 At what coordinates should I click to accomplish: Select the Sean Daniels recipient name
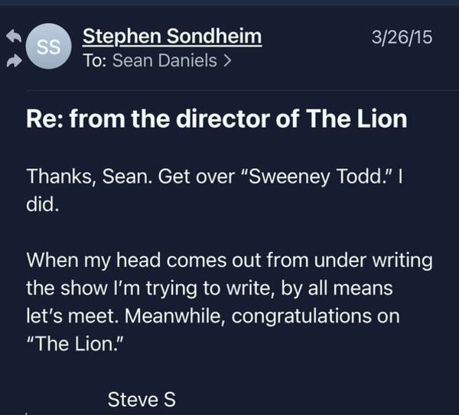[x=164, y=61]
